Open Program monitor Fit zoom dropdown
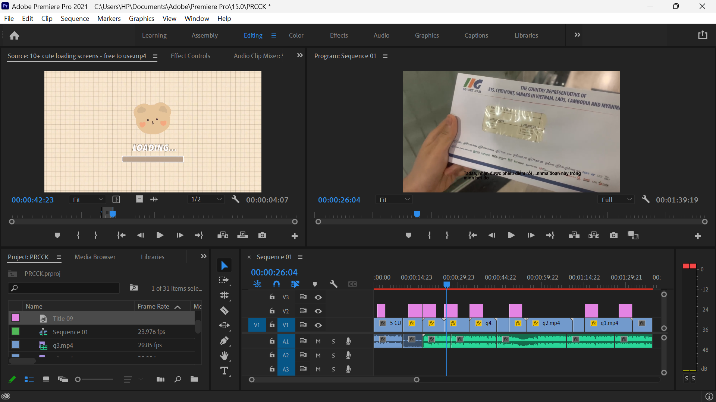The width and height of the screenshot is (716, 402). tap(394, 200)
